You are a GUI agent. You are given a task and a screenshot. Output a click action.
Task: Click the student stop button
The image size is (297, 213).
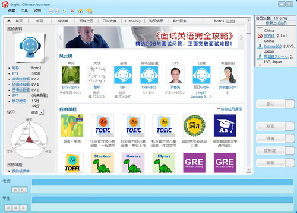(15, 208)
